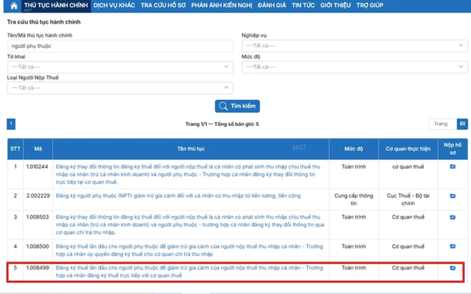Click the Đi page button
Screen dimensions: 471x294
462,124
